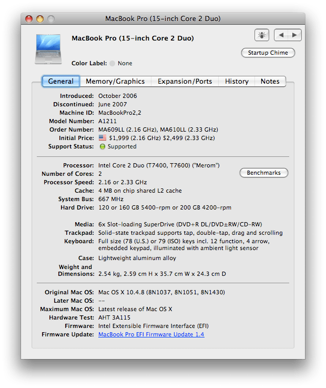Click the Color Label: field label
The height and width of the screenshot is (388, 326).
pos(89,63)
